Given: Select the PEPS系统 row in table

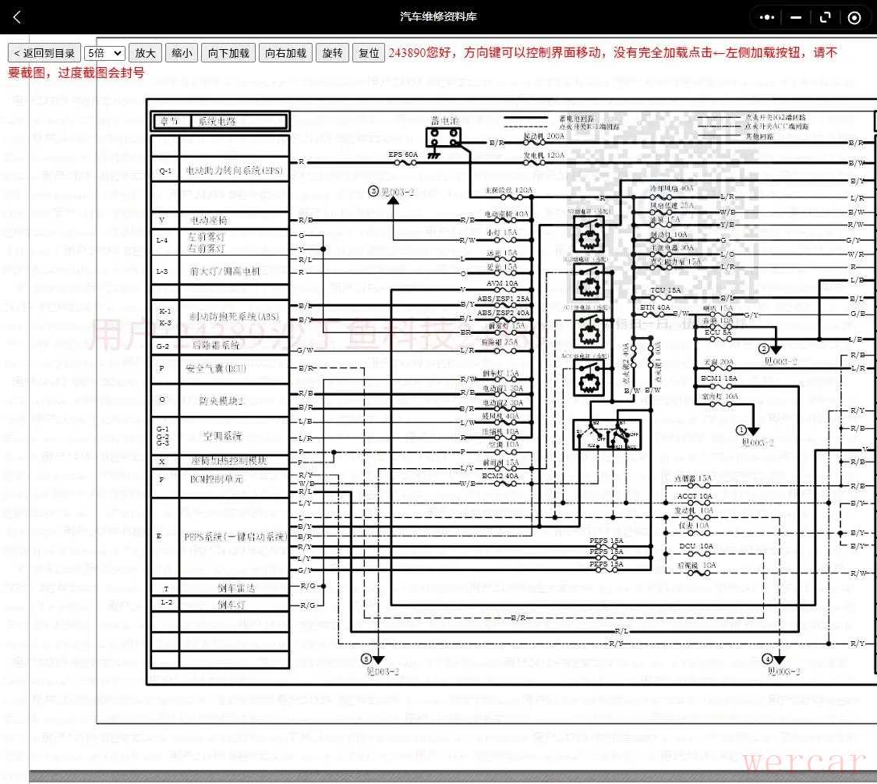Looking at the screenshot, I should (235, 537).
